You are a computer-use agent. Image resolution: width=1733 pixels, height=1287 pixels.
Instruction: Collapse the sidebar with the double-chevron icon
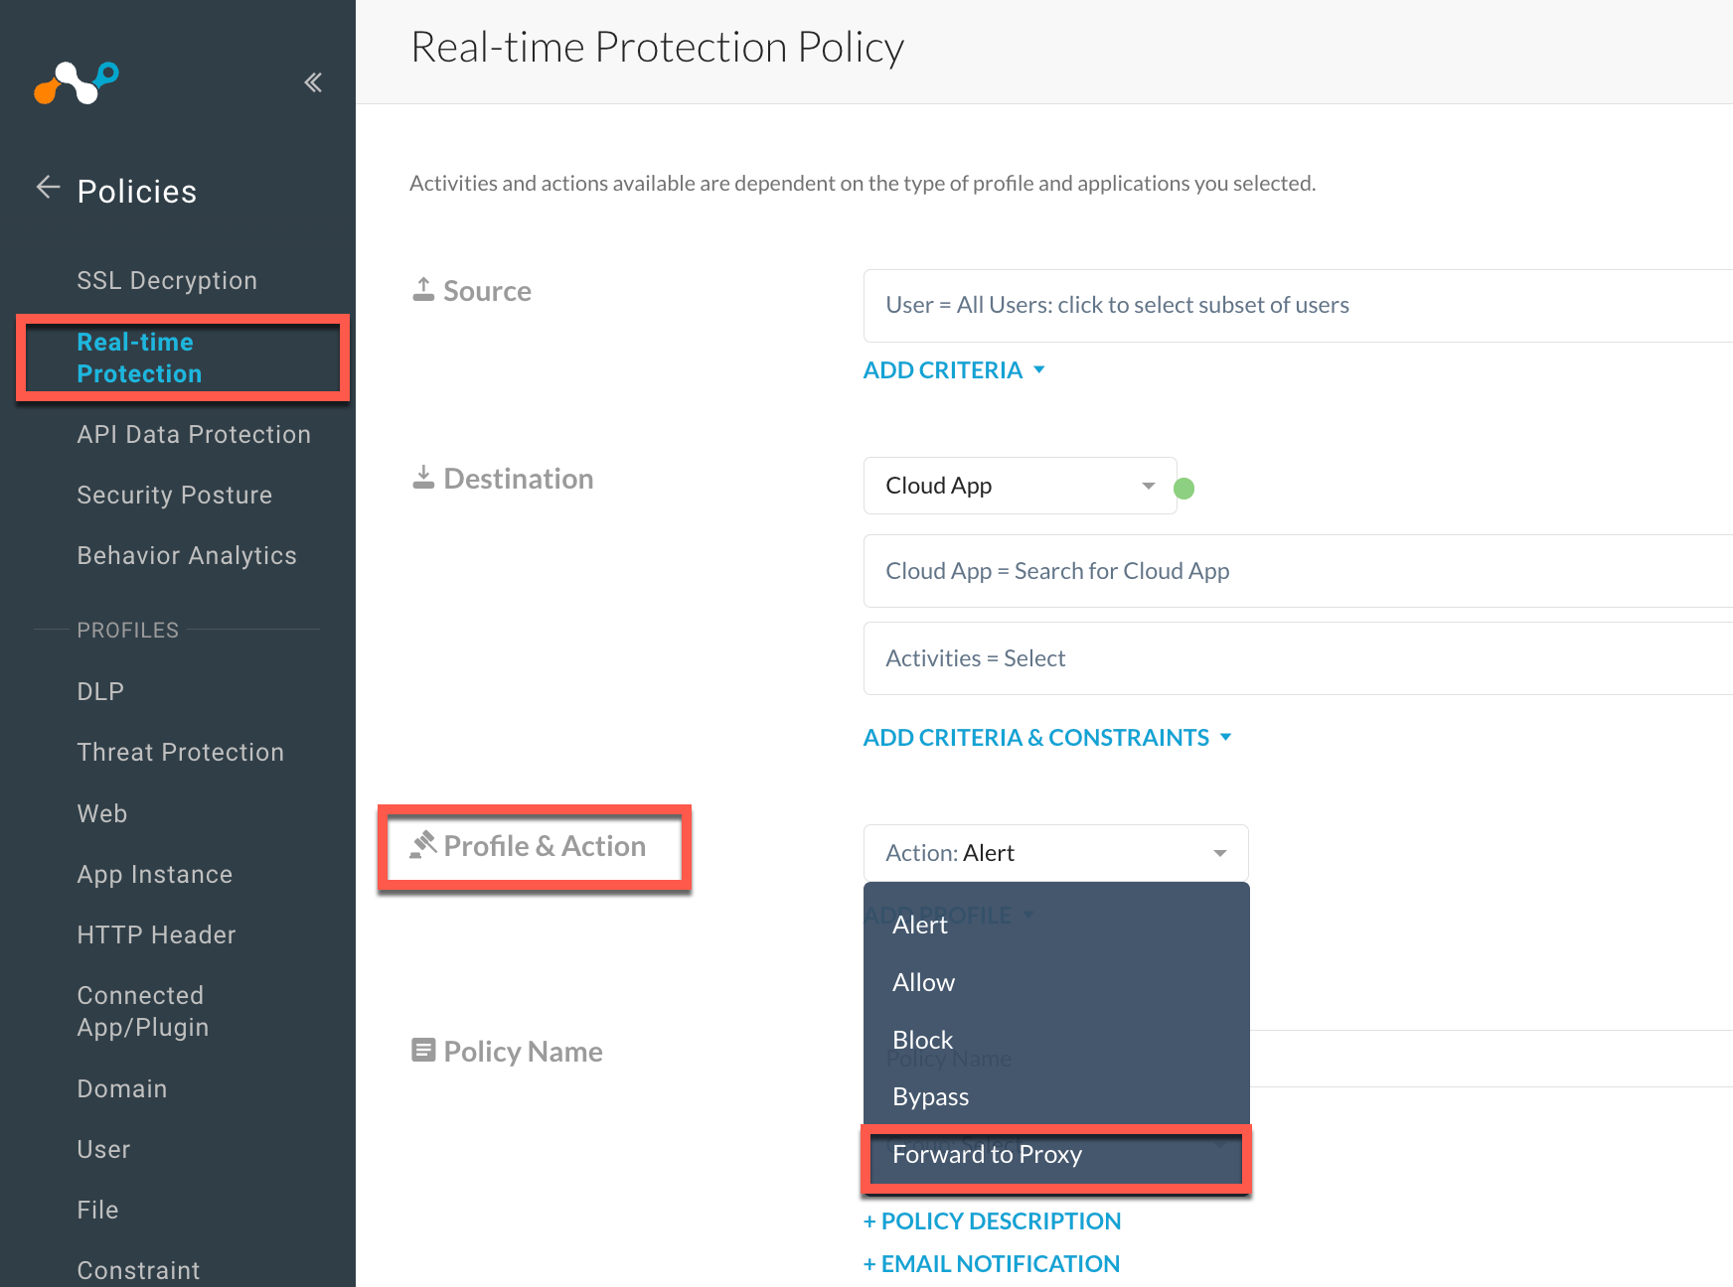click(x=313, y=82)
